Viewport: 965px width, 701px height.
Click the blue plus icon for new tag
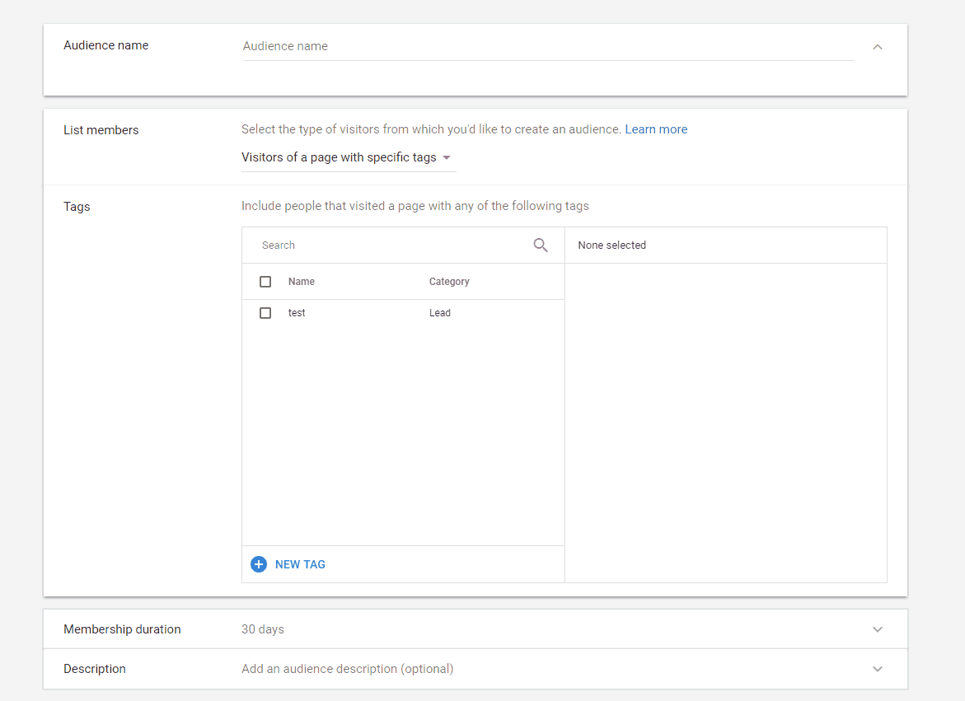pos(259,564)
